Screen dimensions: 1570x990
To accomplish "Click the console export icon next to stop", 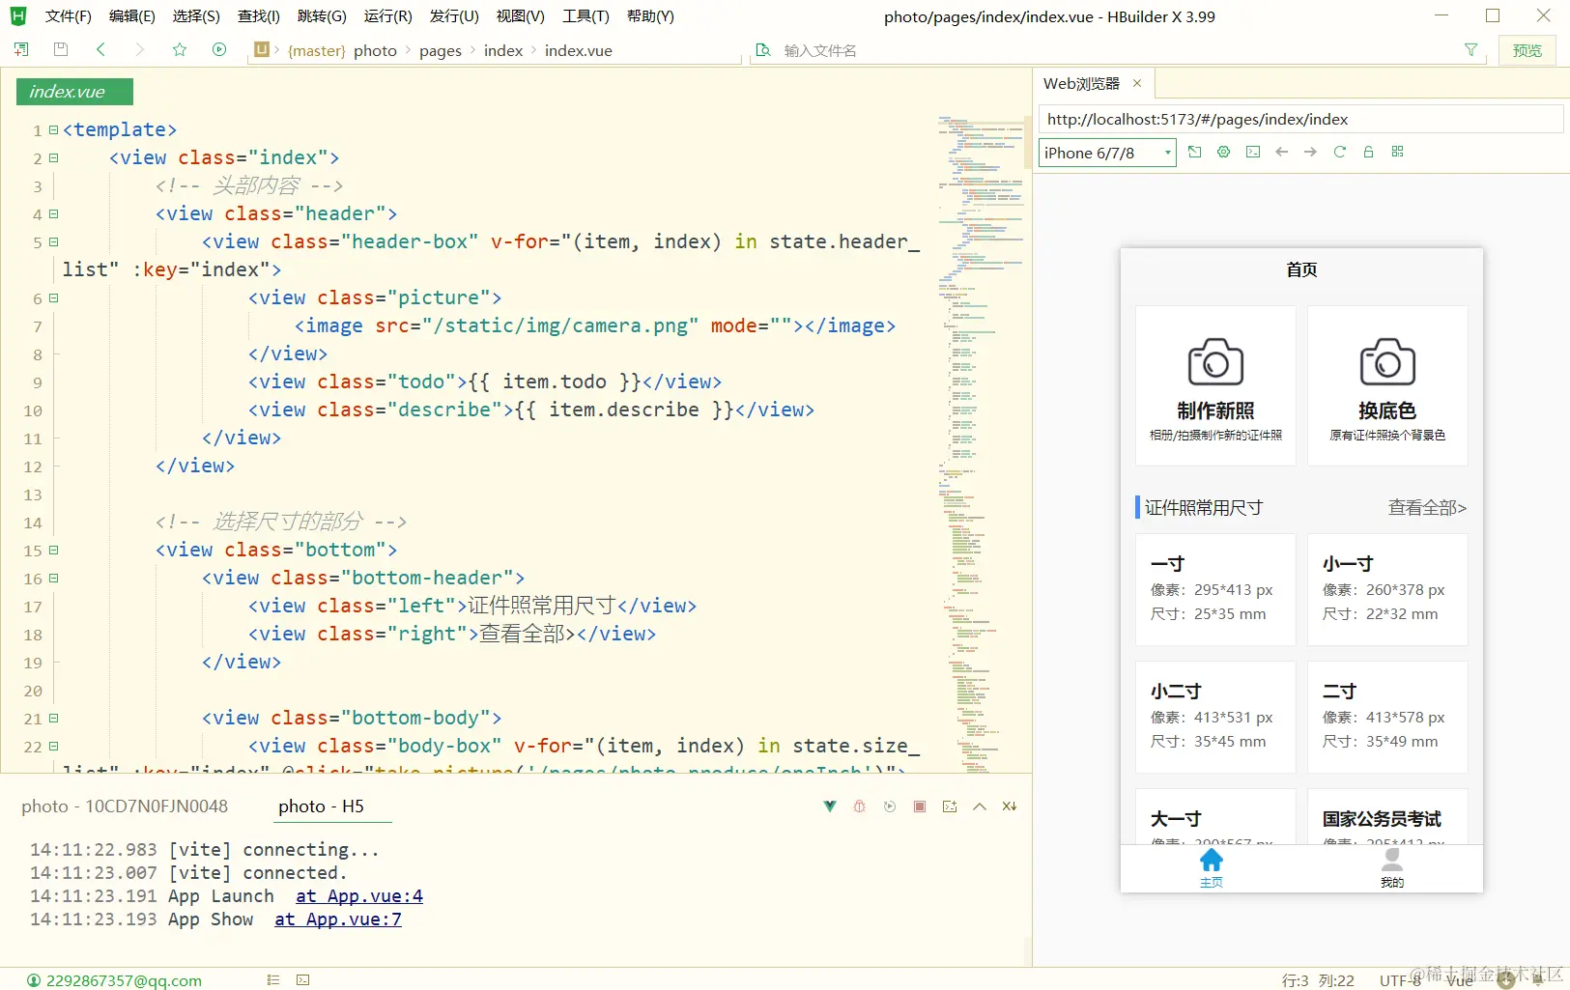I will click(950, 806).
